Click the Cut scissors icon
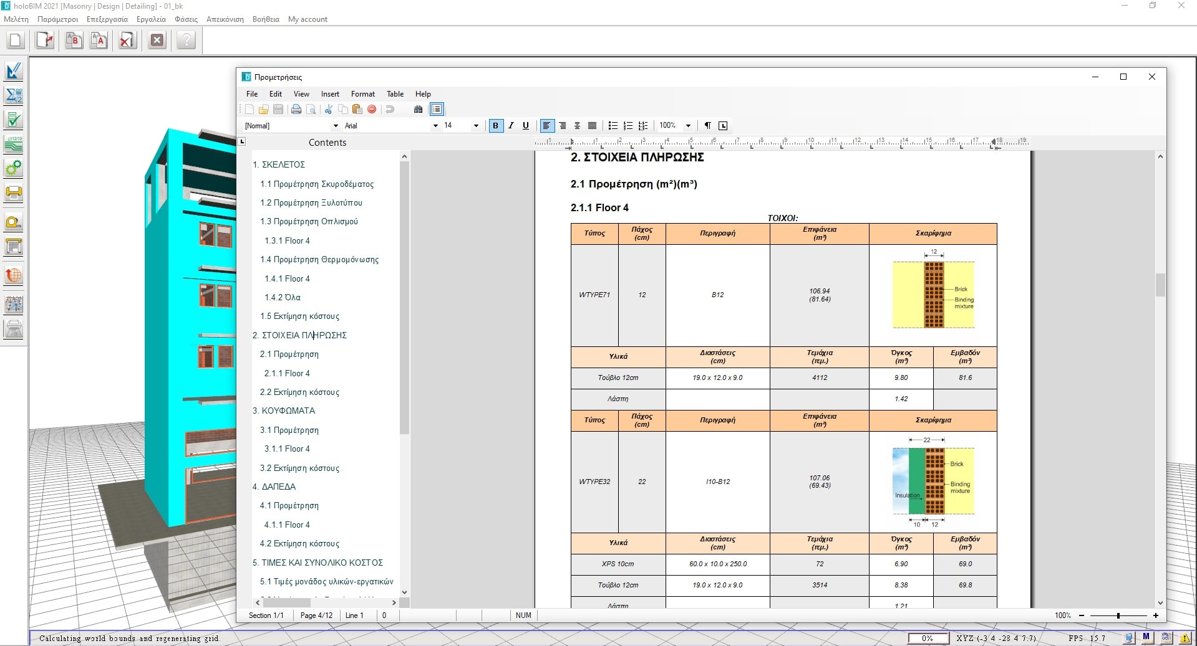 tap(329, 110)
